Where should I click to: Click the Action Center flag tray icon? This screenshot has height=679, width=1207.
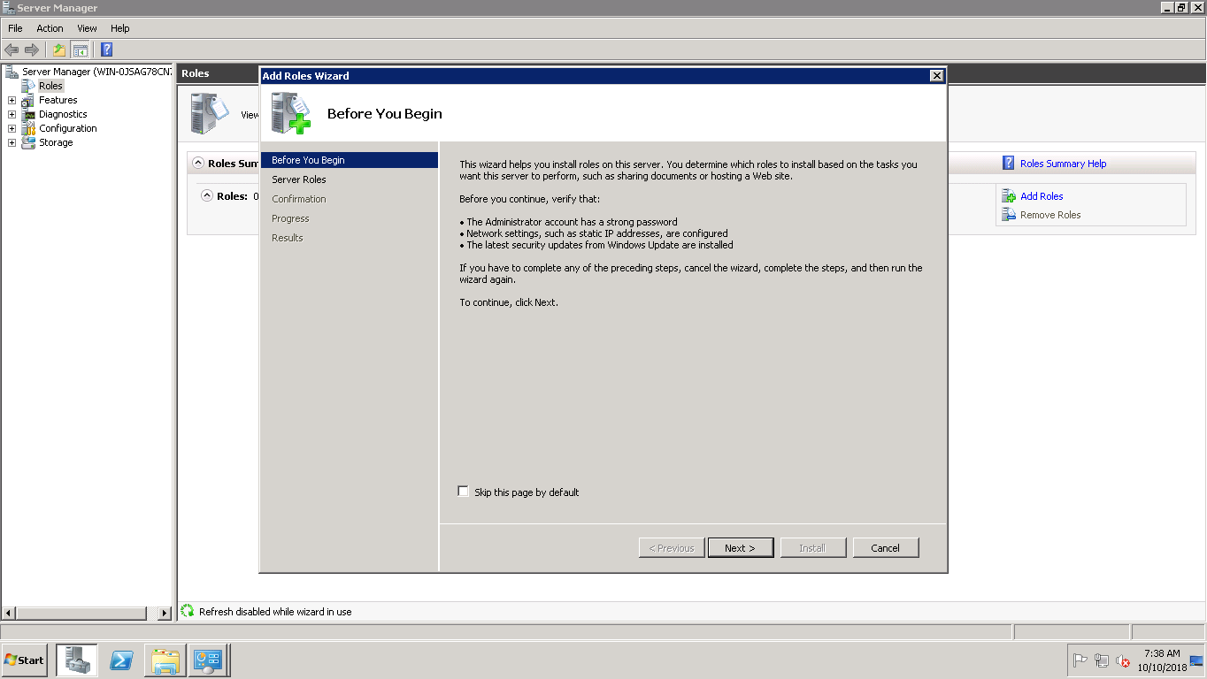[x=1080, y=660]
